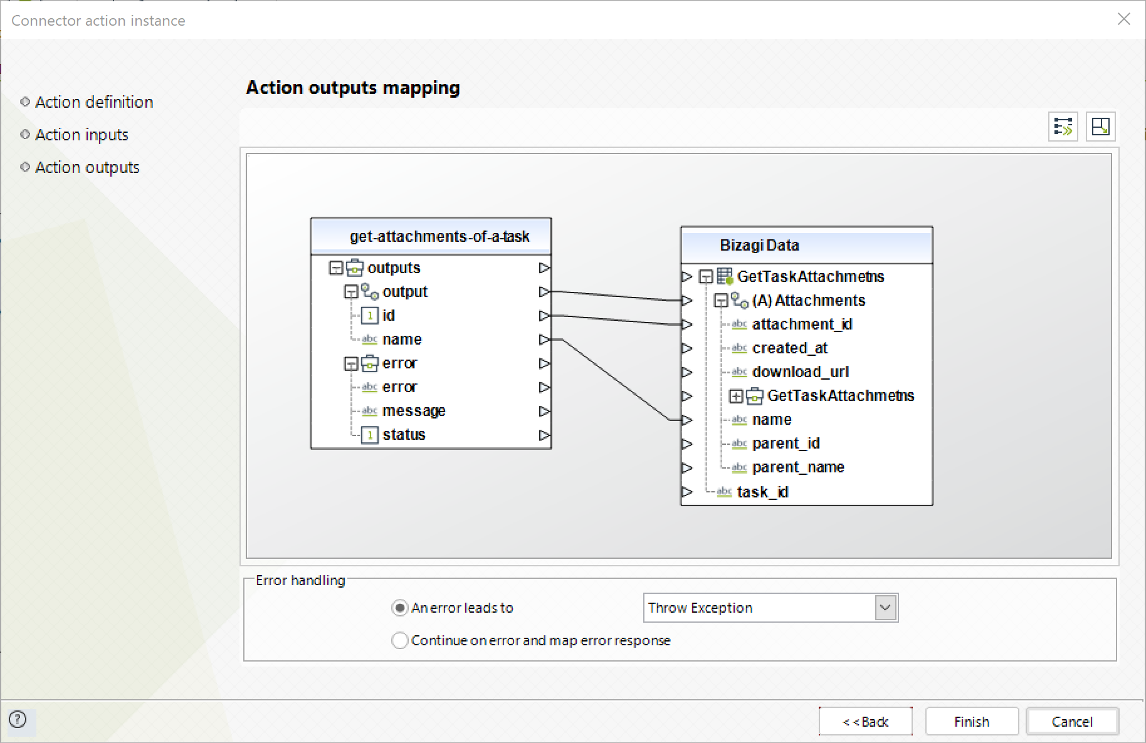
Task: Click output connector arrow of outputs row
Action: pos(544,268)
